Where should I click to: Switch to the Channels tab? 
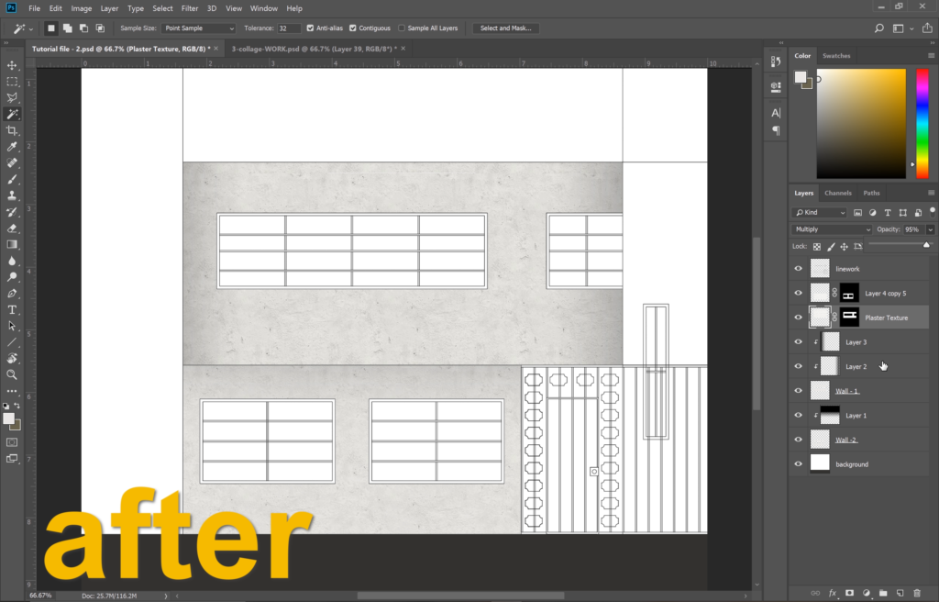coord(837,193)
